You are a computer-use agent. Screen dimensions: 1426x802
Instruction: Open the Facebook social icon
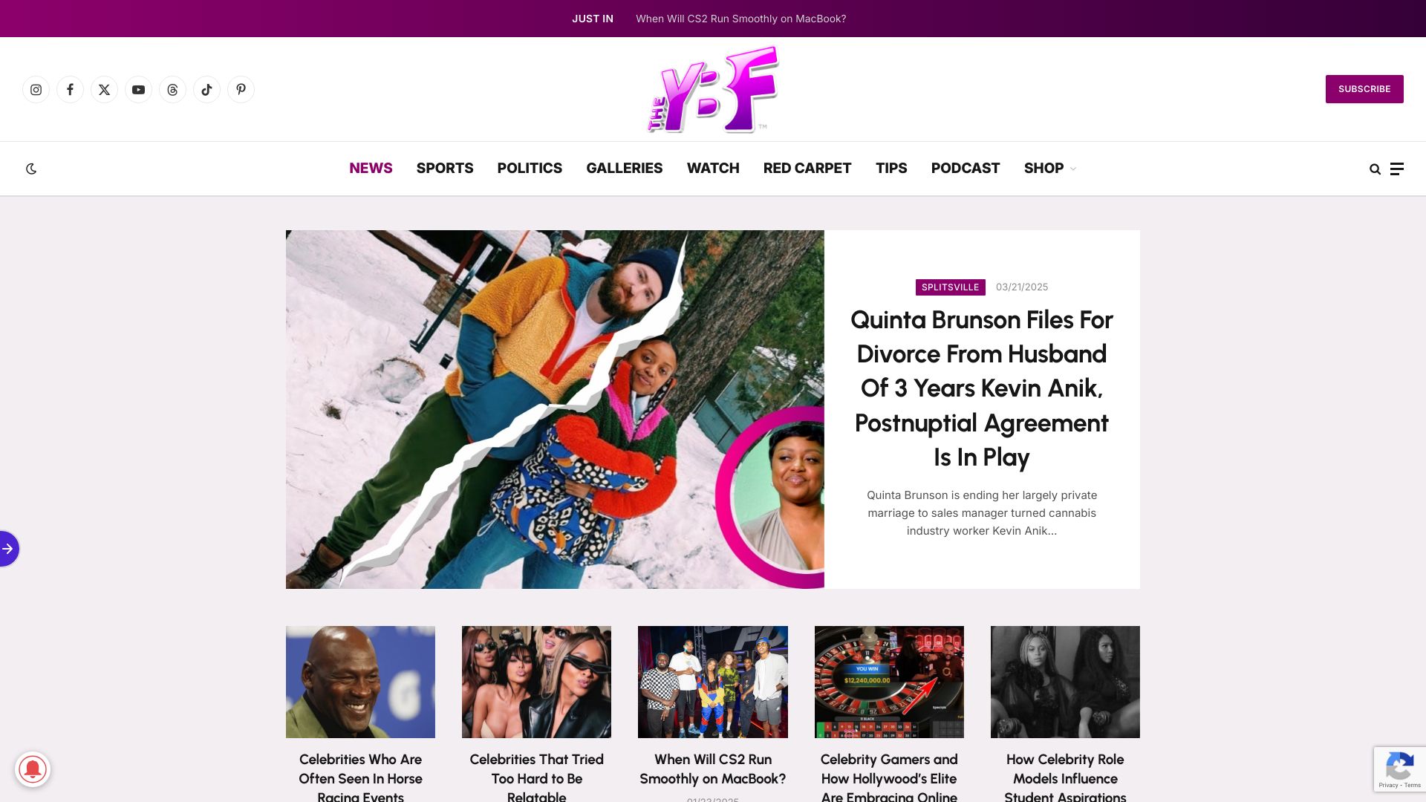tap(70, 90)
